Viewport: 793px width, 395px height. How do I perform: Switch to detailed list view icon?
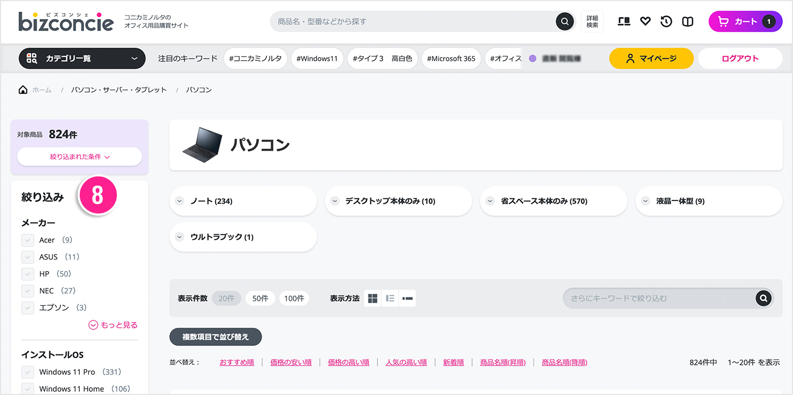tap(390, 298)
